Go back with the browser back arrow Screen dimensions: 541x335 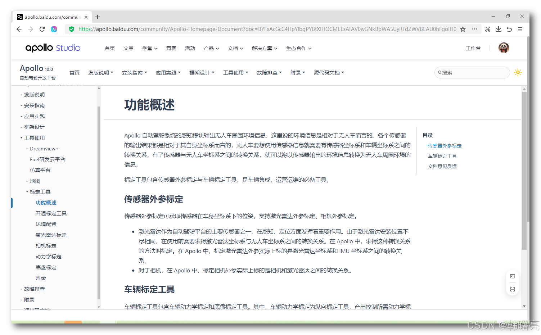(19, 29)
